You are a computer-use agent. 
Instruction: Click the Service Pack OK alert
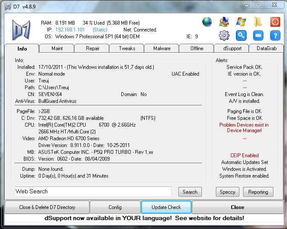tap(244, 67)
